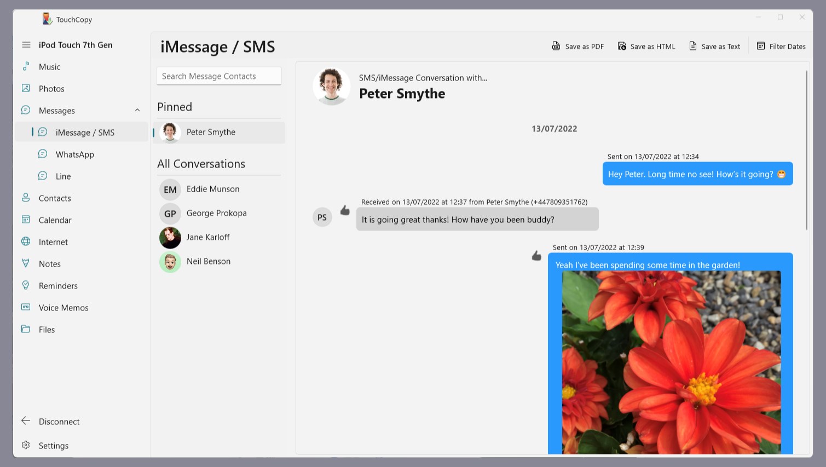Click the 'Yeah I've been spending some time' text
Image resolution: width=826 pixels, height=467 pixels.
pos(648,265)
